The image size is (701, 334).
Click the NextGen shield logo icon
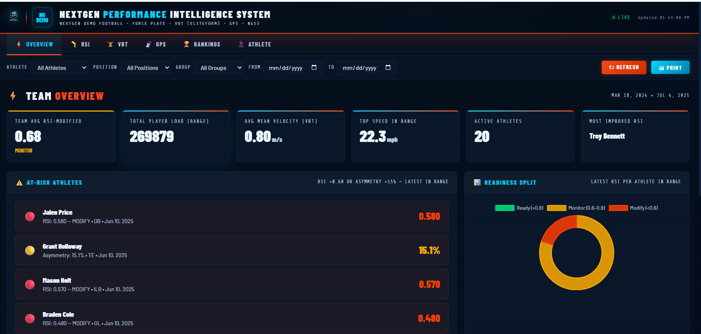pyautogui.click(x=14, y=16)
